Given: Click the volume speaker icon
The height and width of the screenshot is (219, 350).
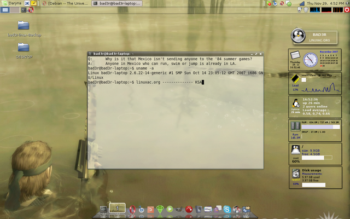Looking at the screenshot, I should (347, 3).
